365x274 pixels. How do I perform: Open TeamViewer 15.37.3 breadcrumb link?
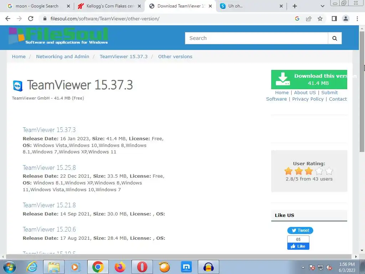click(124, 57)
